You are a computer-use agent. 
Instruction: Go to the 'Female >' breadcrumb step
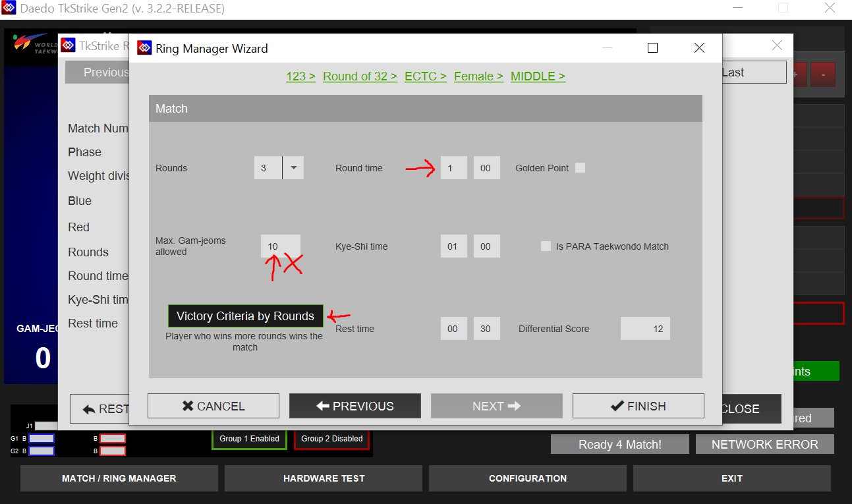click(x=478, y=76)
